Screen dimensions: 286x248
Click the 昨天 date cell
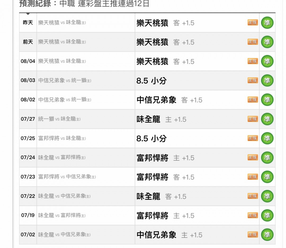tap(28, 23)
